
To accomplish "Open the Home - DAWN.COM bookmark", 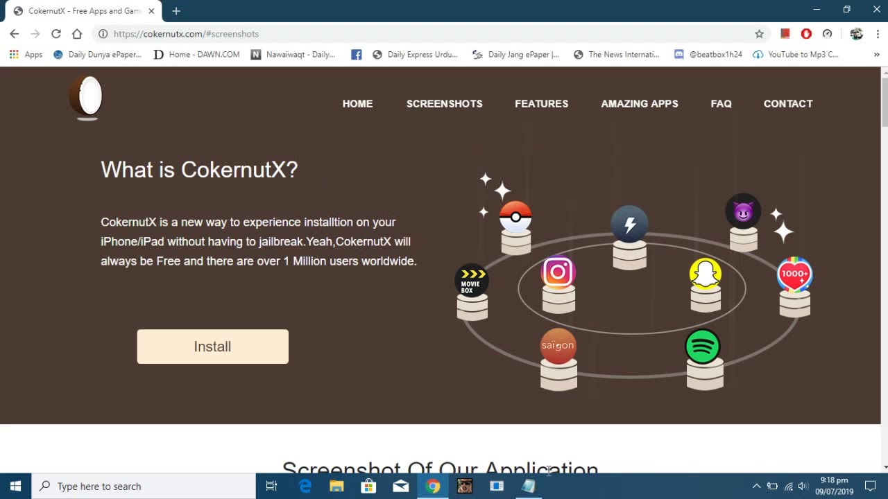I will [196, 54].
